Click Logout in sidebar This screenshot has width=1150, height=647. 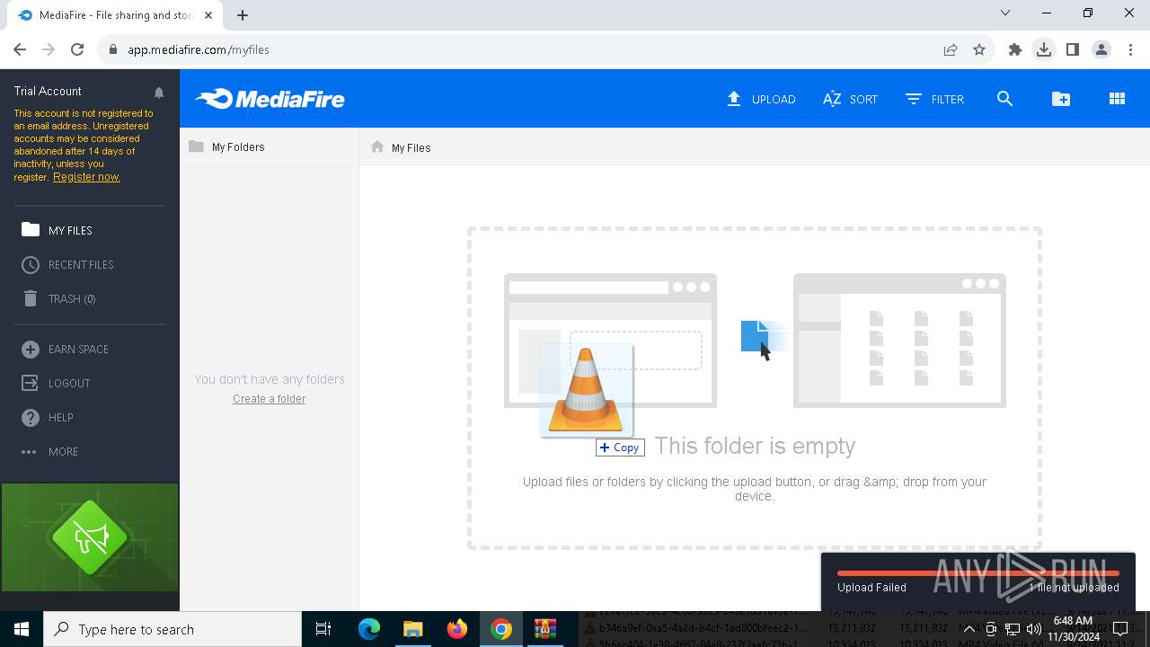[x=56, y=383]
